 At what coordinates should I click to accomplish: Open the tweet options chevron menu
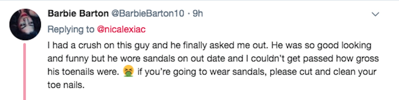point(375,14)
